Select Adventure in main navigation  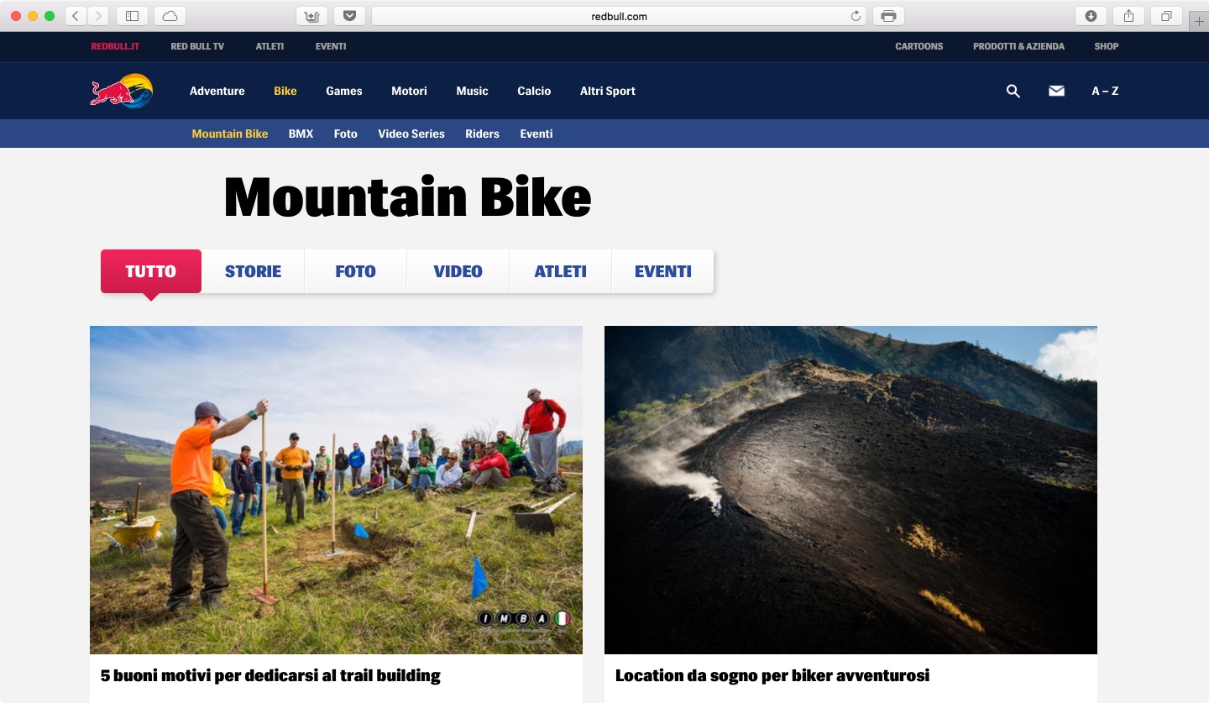[x=217, y=91]
